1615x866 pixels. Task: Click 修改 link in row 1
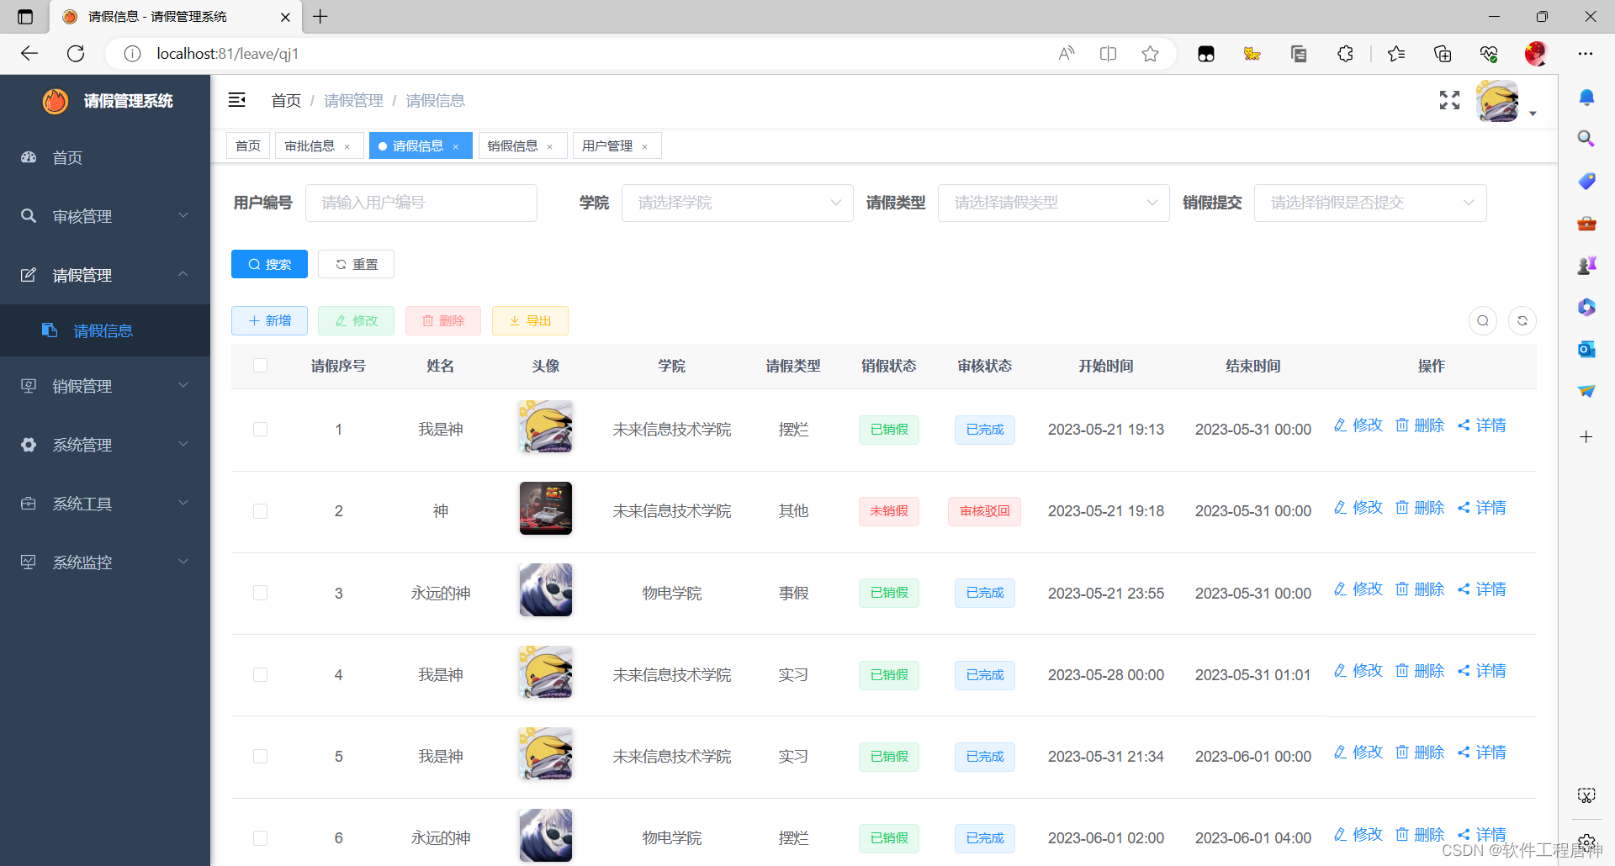[x=1358, y=425]
